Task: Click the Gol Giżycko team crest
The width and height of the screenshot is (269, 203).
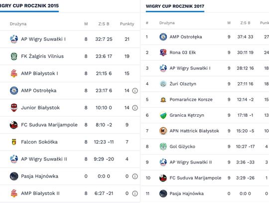Action: click(163, 147)
